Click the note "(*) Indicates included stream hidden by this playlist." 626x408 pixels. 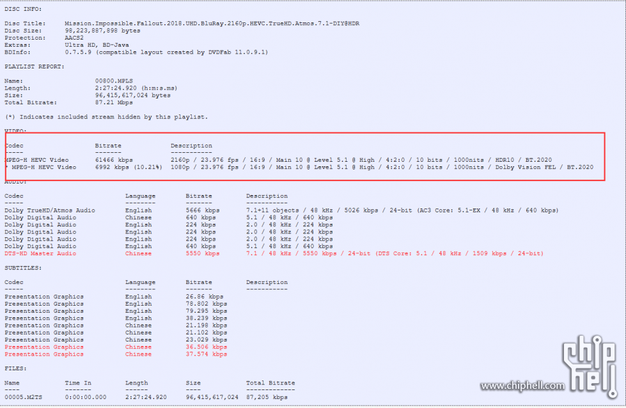pyautogui.click(x=106, y=117)
